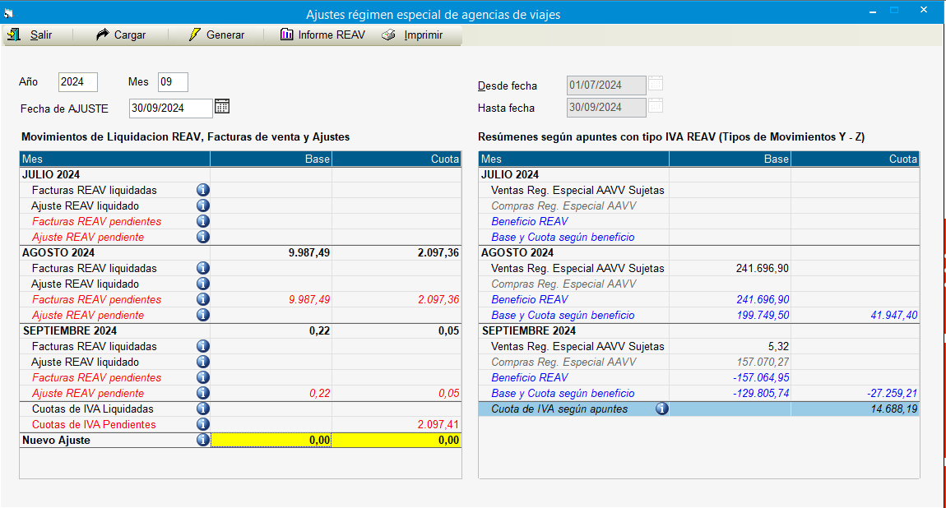The image size is (946, 508).
Task: Select Cargar from the toolbar
Action: pos(122,35)
